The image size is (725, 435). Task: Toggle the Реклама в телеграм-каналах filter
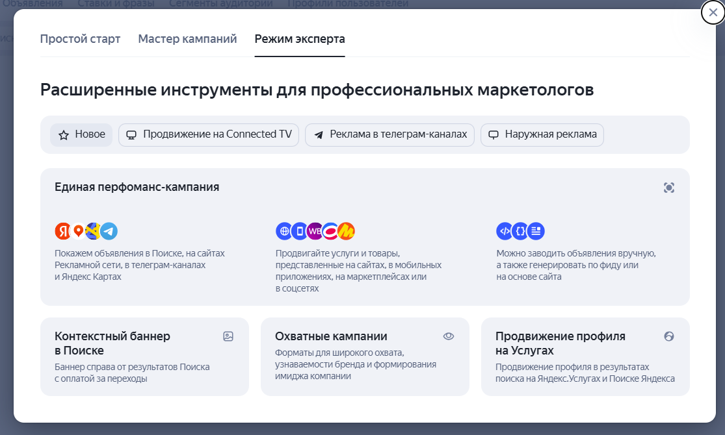pyautogui.click(x=389, y=134)
